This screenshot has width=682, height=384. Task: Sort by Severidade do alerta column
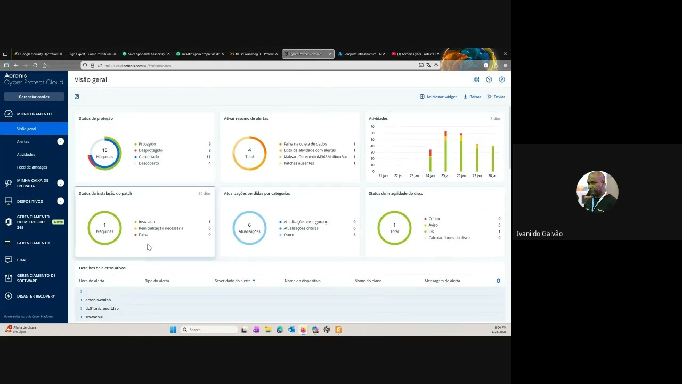[235, 281]
